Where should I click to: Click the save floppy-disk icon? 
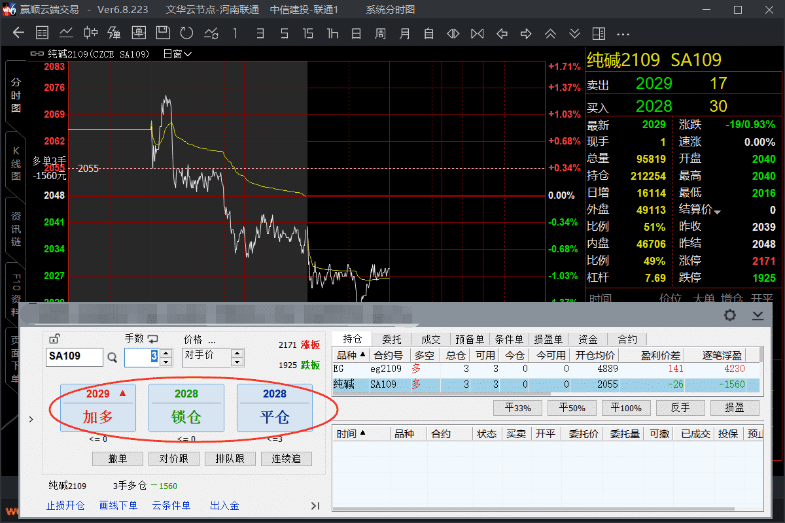pos(163,33)
